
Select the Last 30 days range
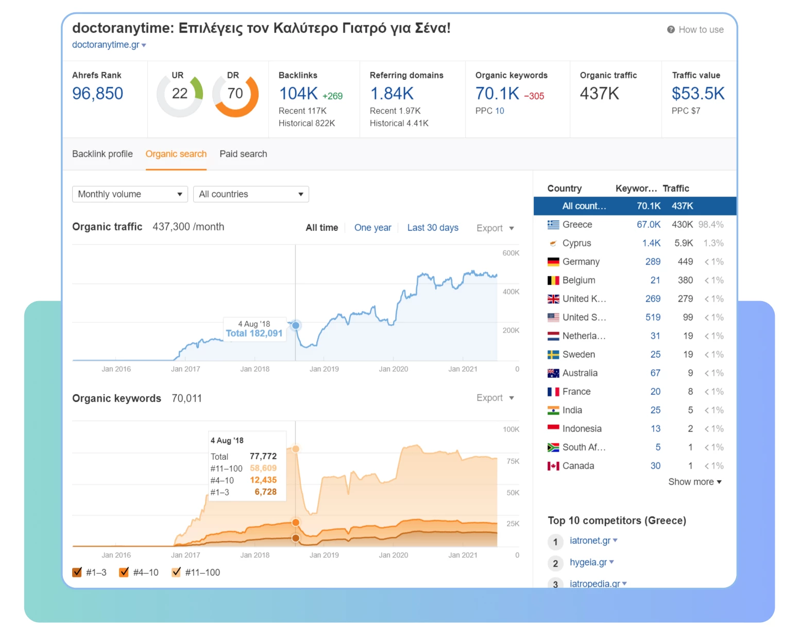[x=433, y=228]
